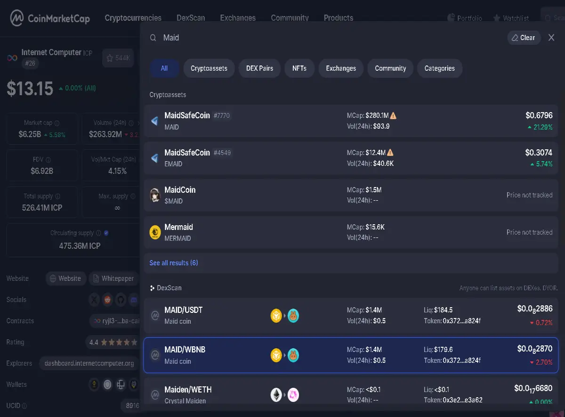Open See all results (6) link
This screenshot has width=565, height=417.
pos(174,263)
